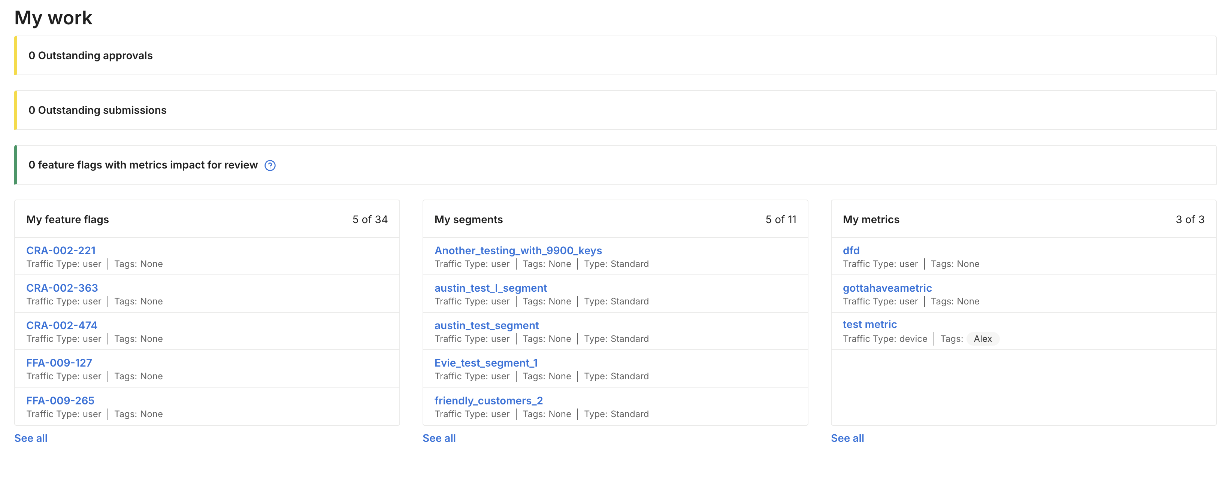Open the CRA-002-474 feature flag
1231x495 pixels.
coord(62,325)
